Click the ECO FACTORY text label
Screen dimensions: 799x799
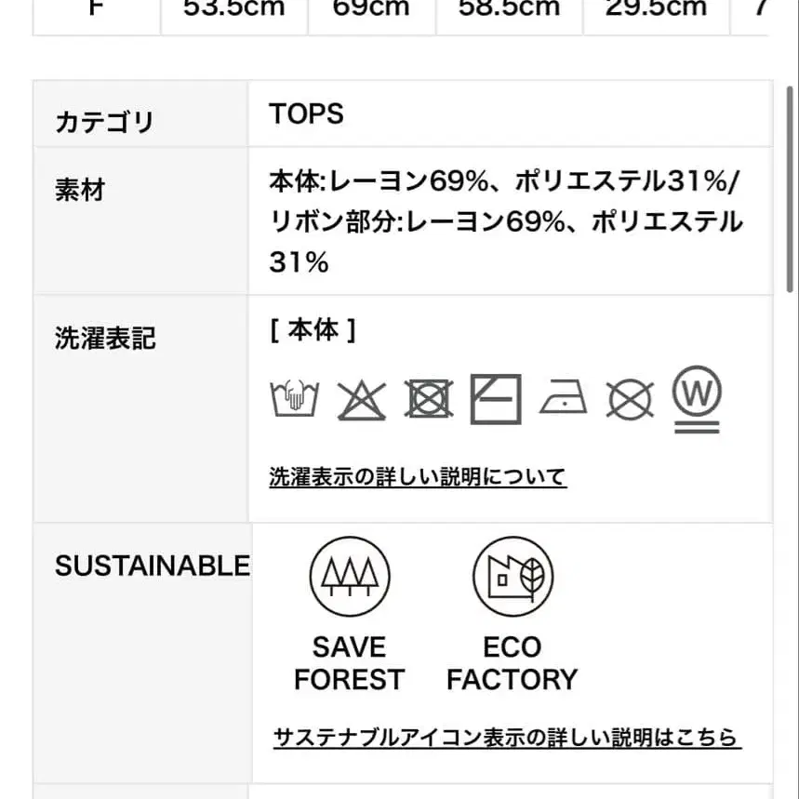tap(513, 663)
